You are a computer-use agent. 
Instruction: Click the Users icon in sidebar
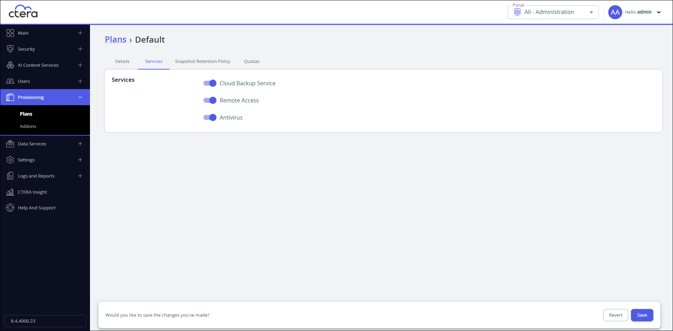(x=10, y=81)
